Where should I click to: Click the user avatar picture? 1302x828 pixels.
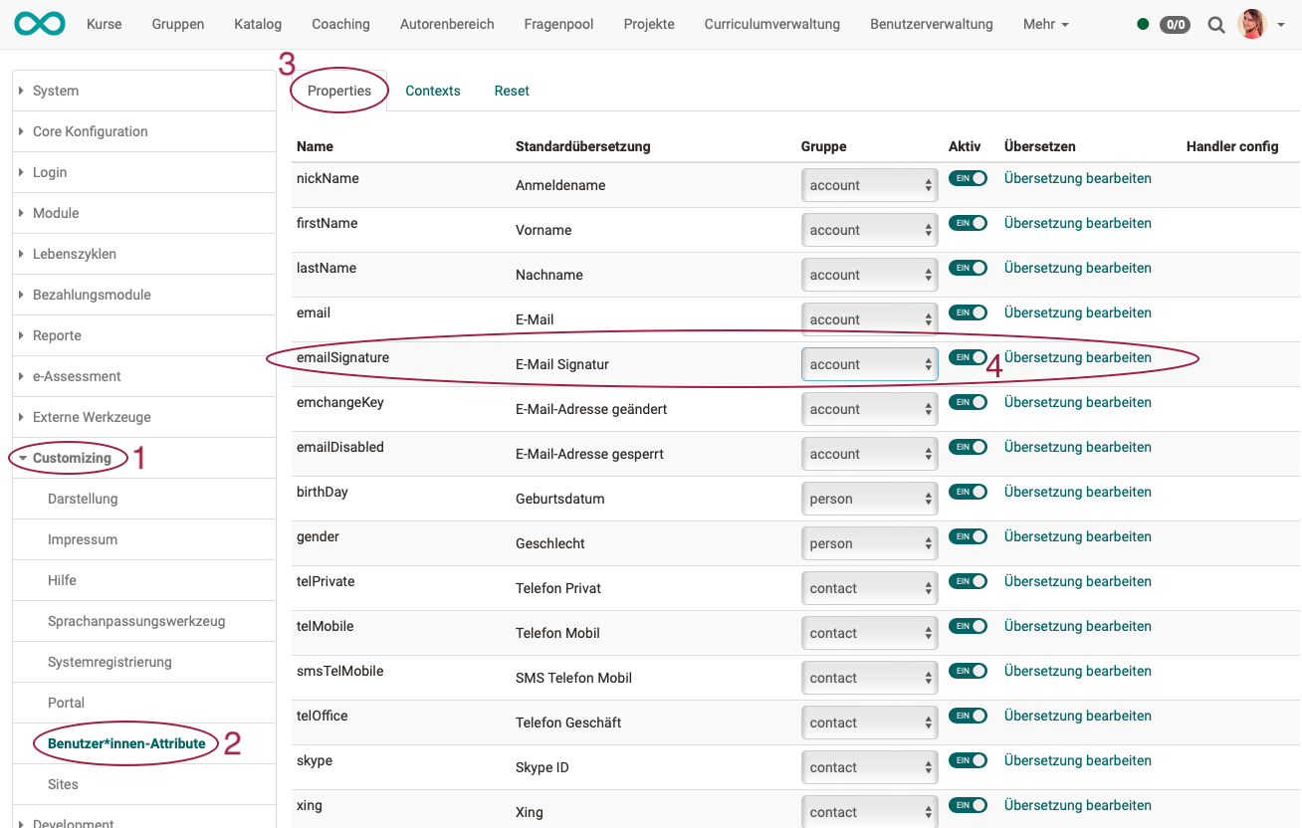[1251, 24]
